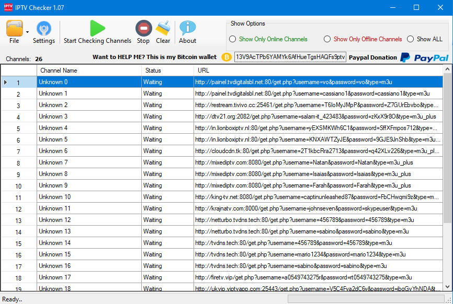The height and width of the screenshot is (304, 453).
Task: Click the window resize grip icon
Action: (x=449, y=300)
